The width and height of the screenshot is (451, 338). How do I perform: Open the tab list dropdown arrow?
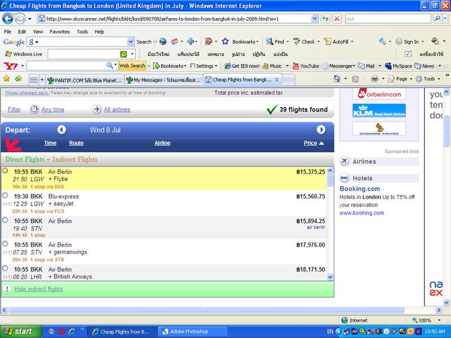coord(42,79)
